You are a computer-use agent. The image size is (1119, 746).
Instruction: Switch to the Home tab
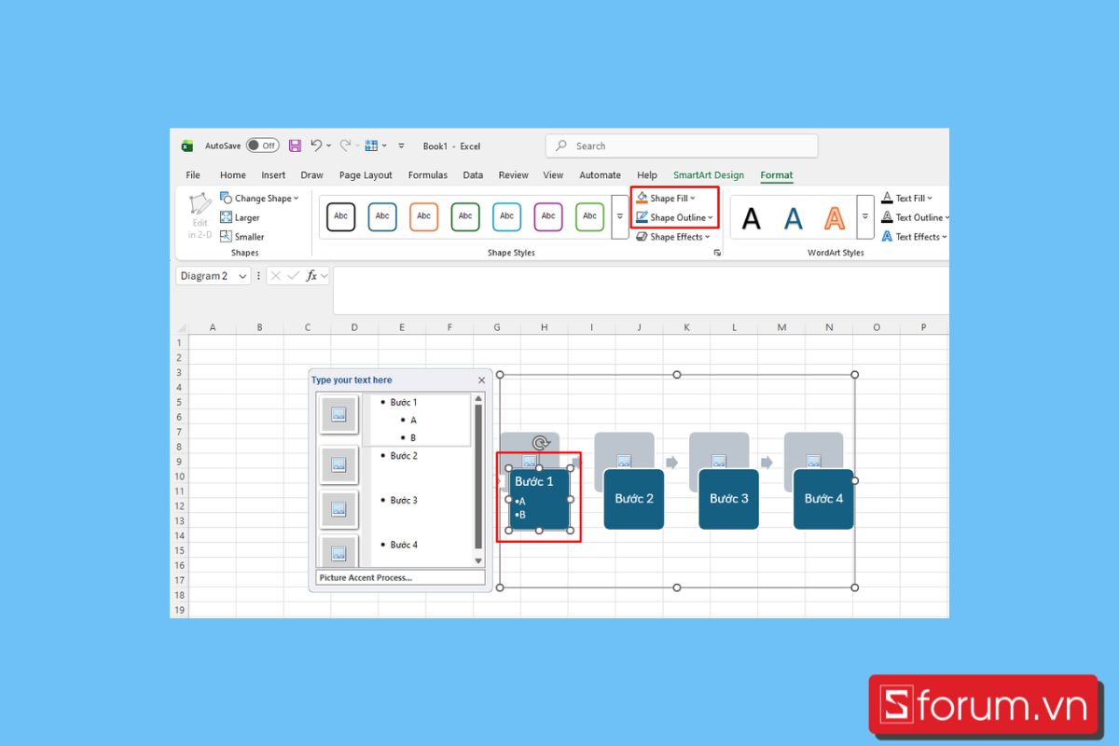pos(233,174)
